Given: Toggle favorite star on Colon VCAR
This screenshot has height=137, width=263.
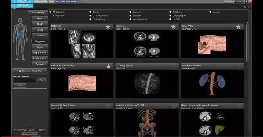Looking at the screenshot, I should point(238,27).
